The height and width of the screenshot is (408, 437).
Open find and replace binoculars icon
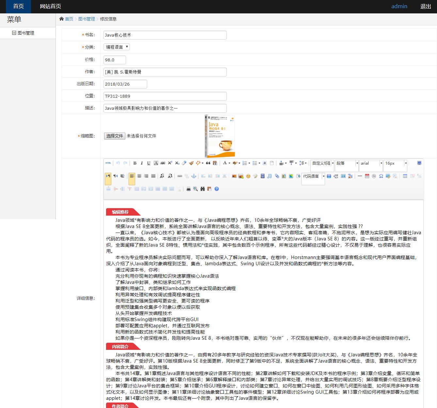click(203, 189)
